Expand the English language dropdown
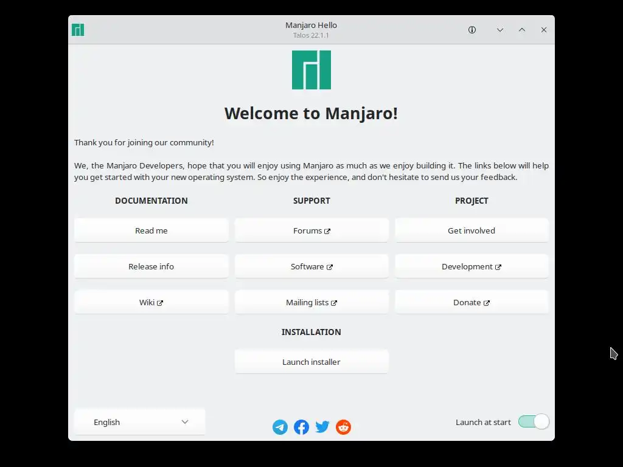Image resolution: width=623 pixels, height=467 pixels. [x=139, y=422]
